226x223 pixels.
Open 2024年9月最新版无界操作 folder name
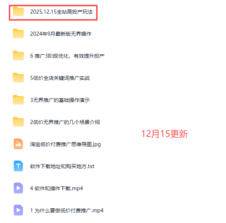click(x=61, y=34)
